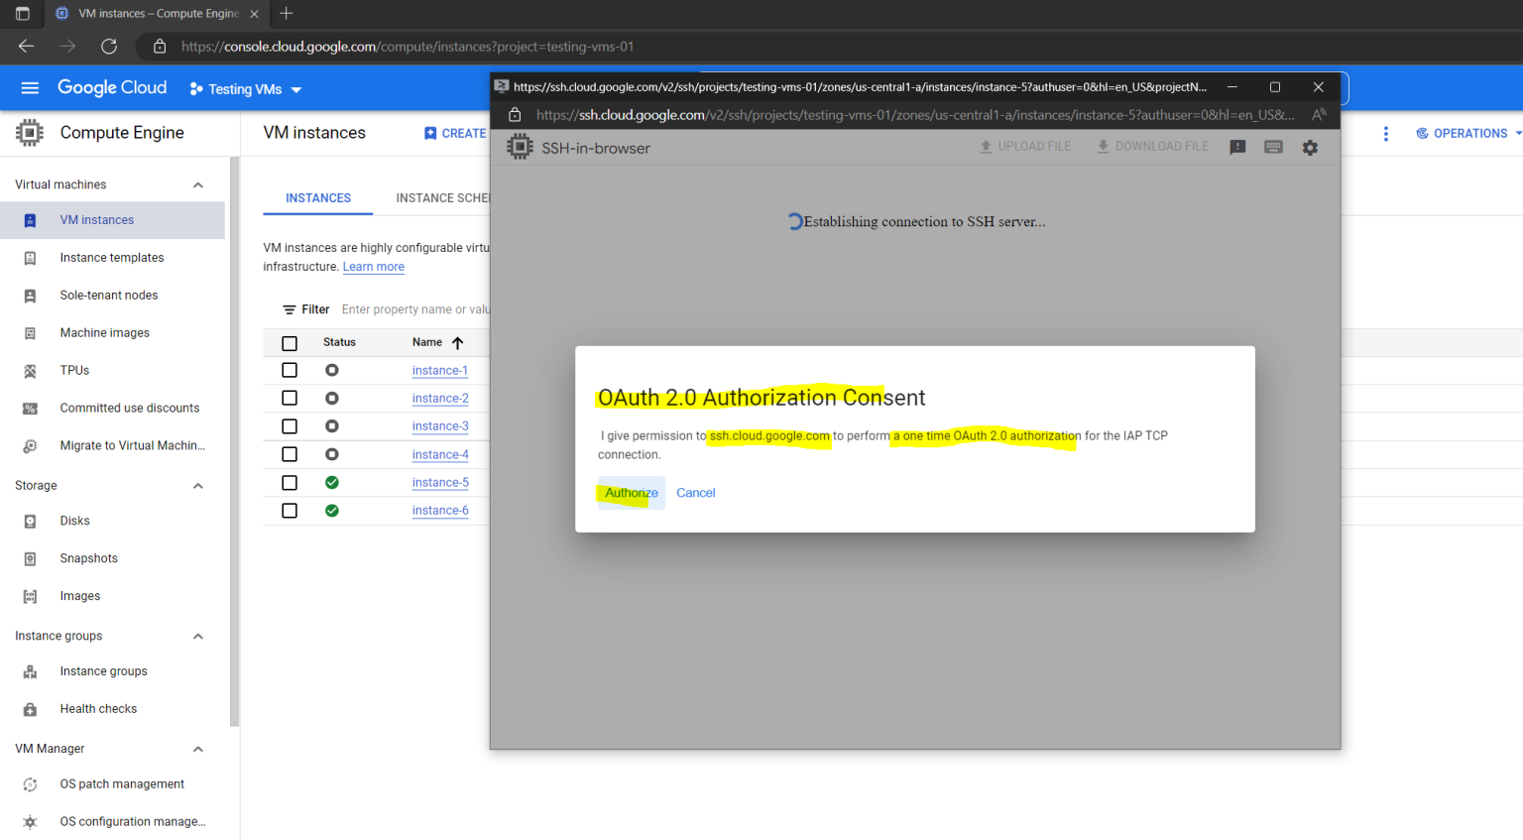
Task: Expand the OPERATIONS dropdown
Action: pyautogui.click(x=1467, y=133)
